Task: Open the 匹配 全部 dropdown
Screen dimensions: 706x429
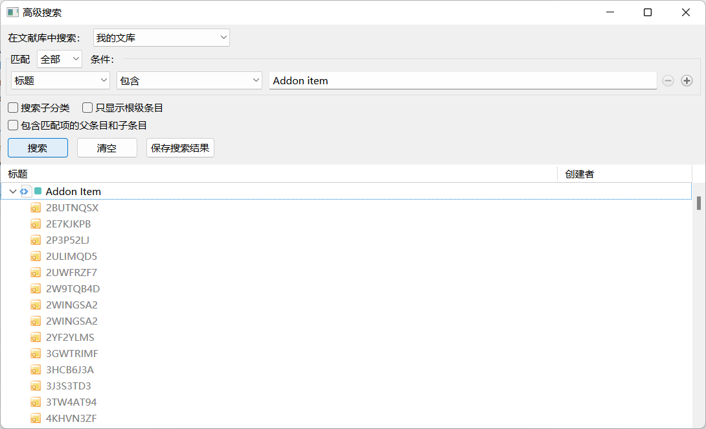Action: (60, 59)
